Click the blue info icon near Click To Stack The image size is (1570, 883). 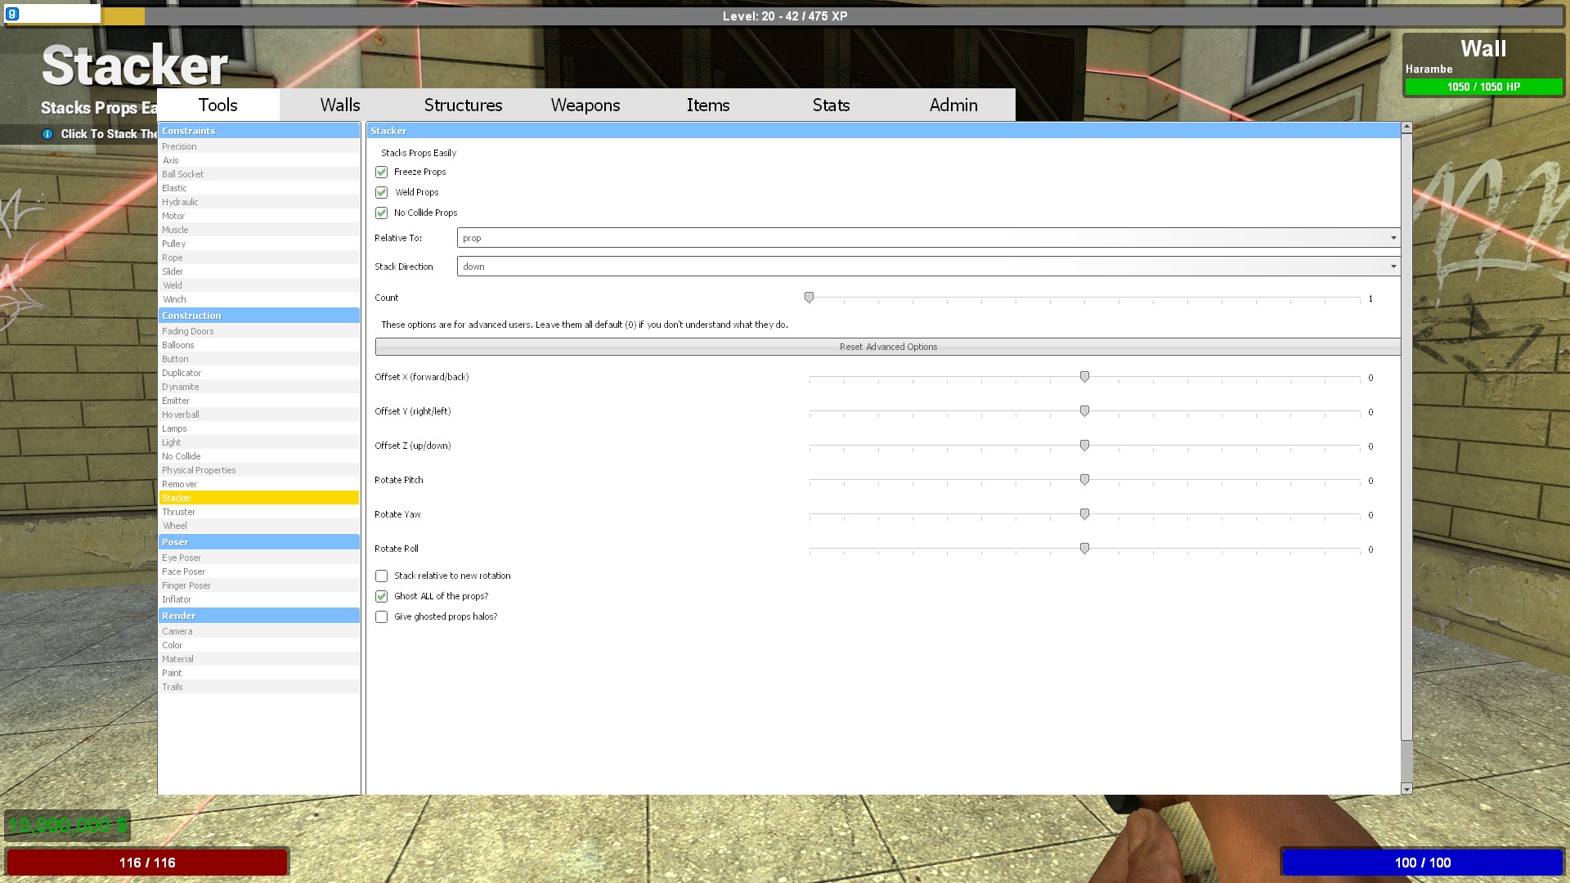coord(47,134)
